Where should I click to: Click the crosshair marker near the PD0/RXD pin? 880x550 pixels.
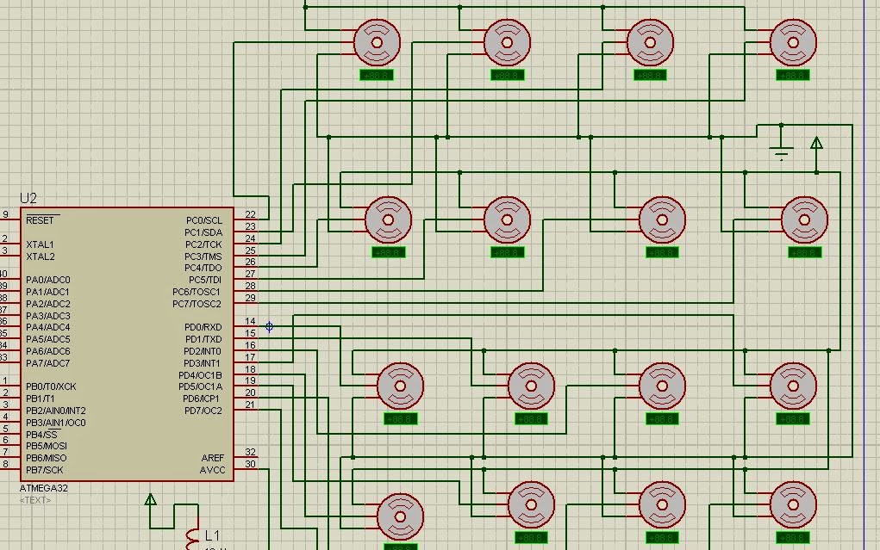pyautogui.click(x=269, y=327)
